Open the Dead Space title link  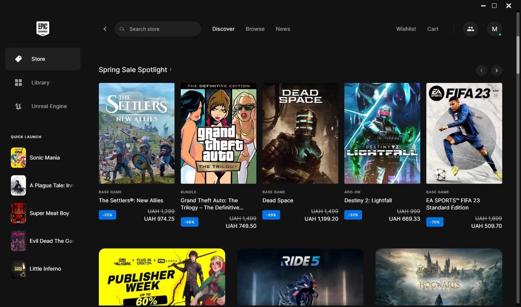(278, 200)
